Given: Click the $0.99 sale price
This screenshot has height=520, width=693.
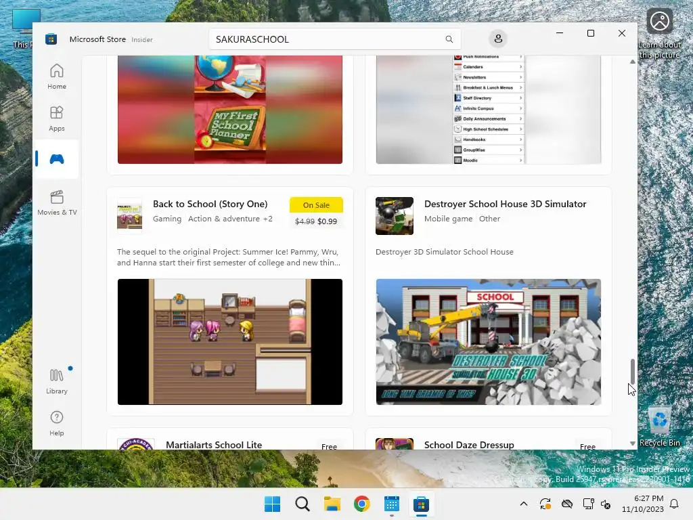Looking at the screenshot, I should (327, 221).
